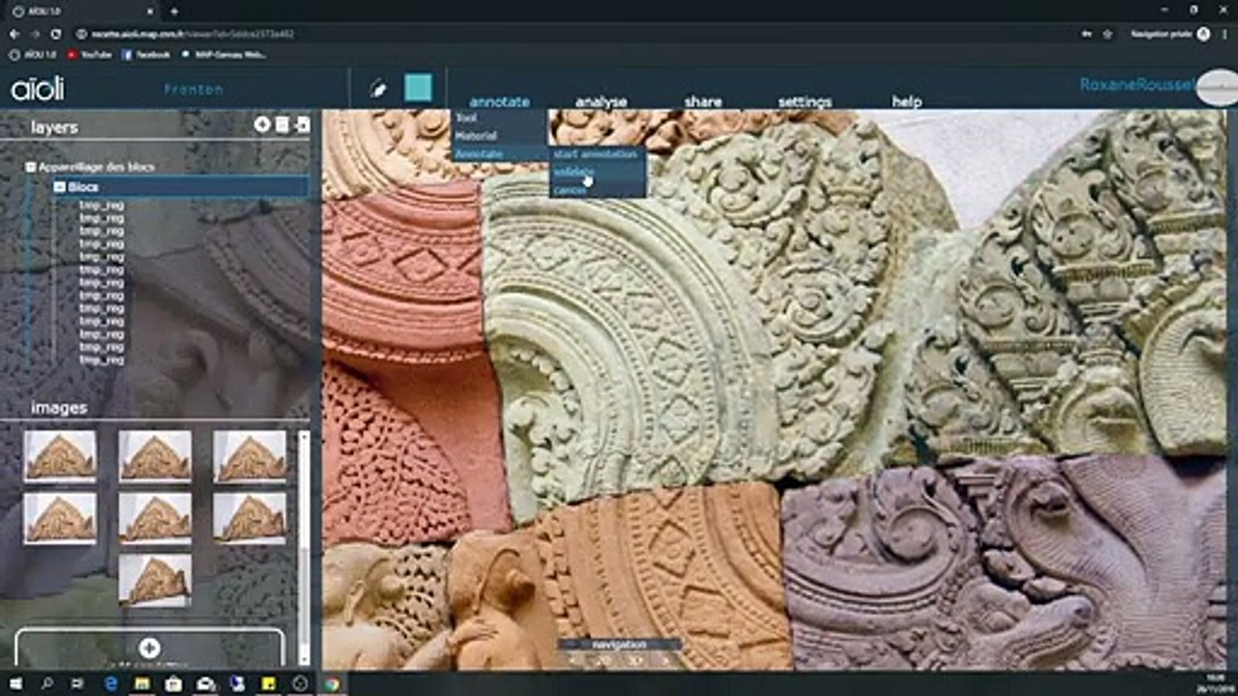Choose Tool in the annotate dropdown
Screen dimensions: 1238x696
pyautogui.click(x=500, y=118)
